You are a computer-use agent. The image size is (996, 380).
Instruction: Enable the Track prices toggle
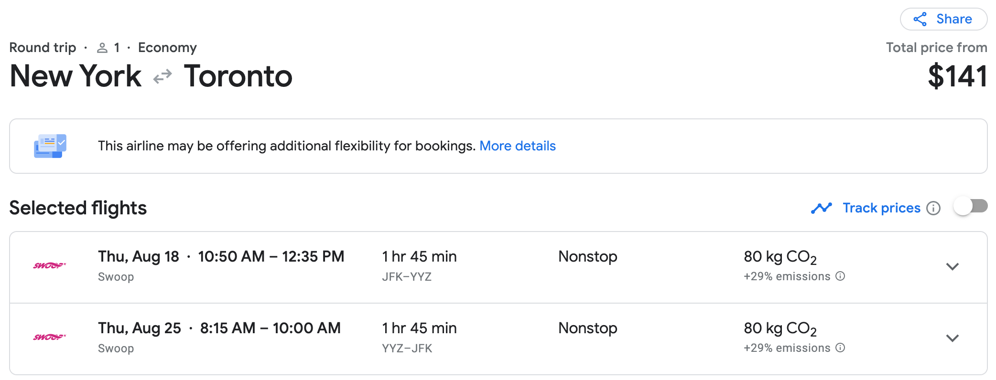pos(970,206)
